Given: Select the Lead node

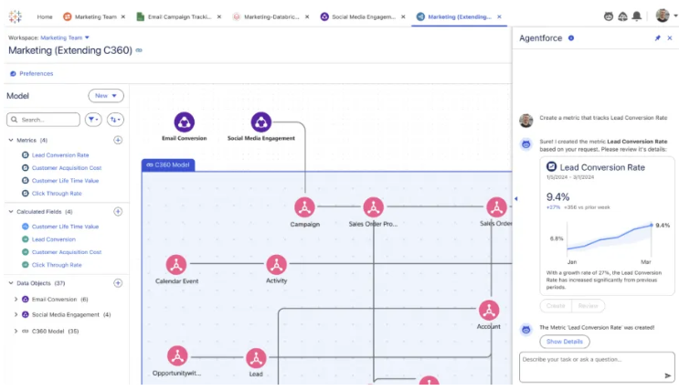Looking at the screenshot, I should point(256,358).
